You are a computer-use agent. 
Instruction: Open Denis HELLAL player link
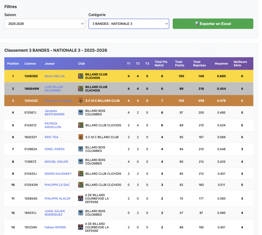tap(55, 76)
